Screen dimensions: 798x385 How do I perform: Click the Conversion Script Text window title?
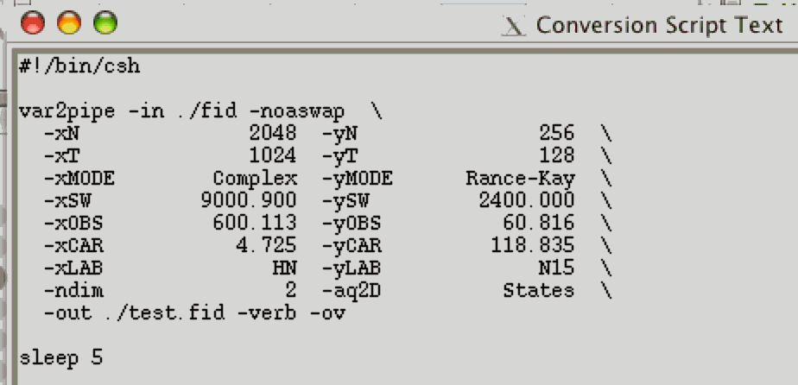point(659,25)
